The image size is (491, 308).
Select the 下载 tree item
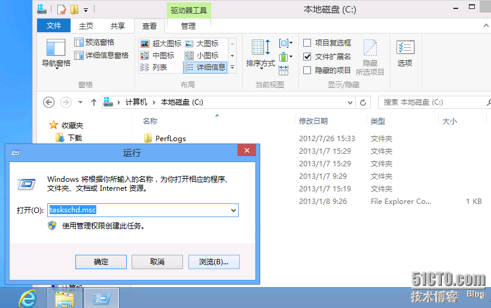(x=69, y=138)
